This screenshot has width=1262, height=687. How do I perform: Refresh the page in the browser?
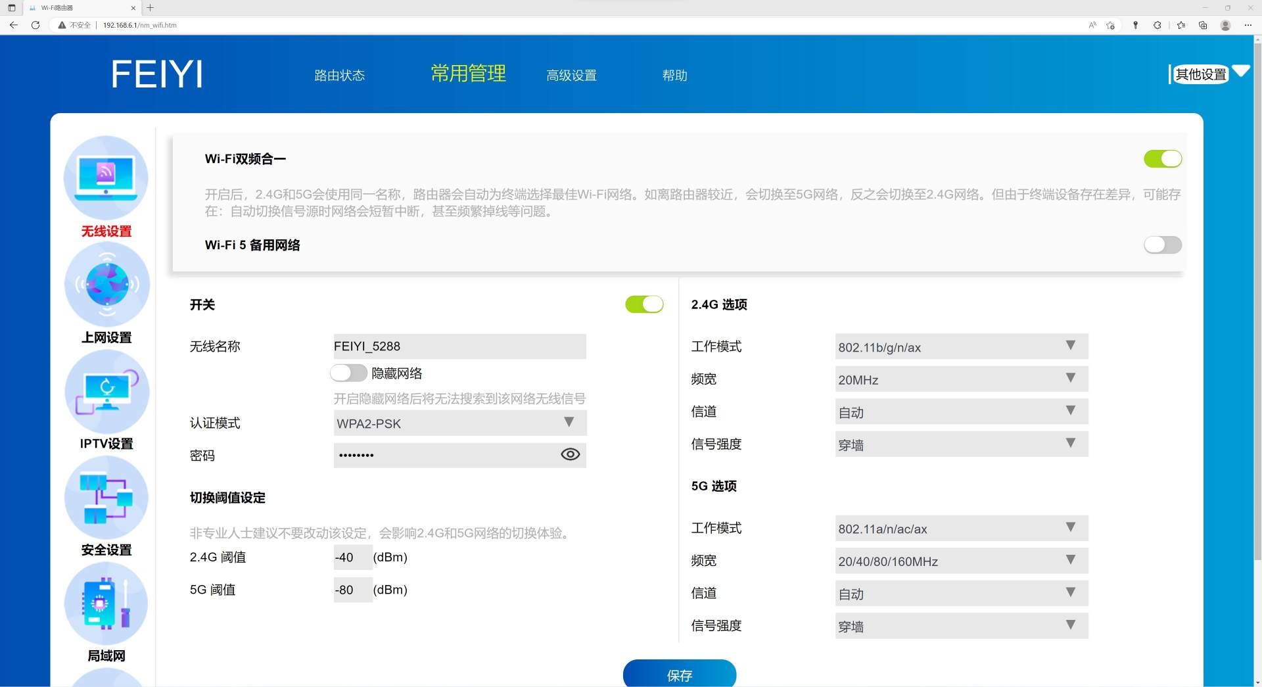pyautogui.click(x=35, y=25)
